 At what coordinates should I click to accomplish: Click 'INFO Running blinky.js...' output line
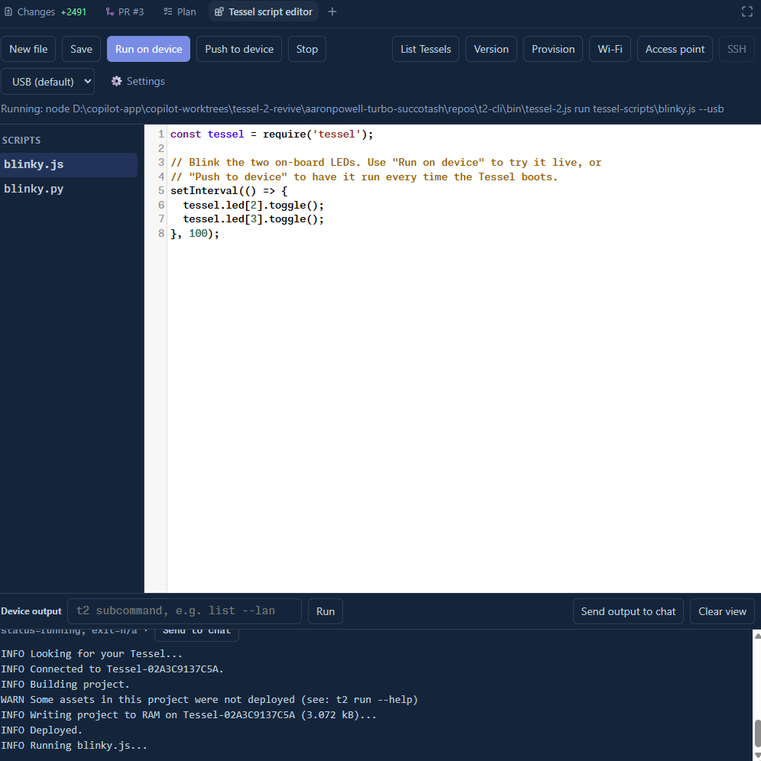74,745
